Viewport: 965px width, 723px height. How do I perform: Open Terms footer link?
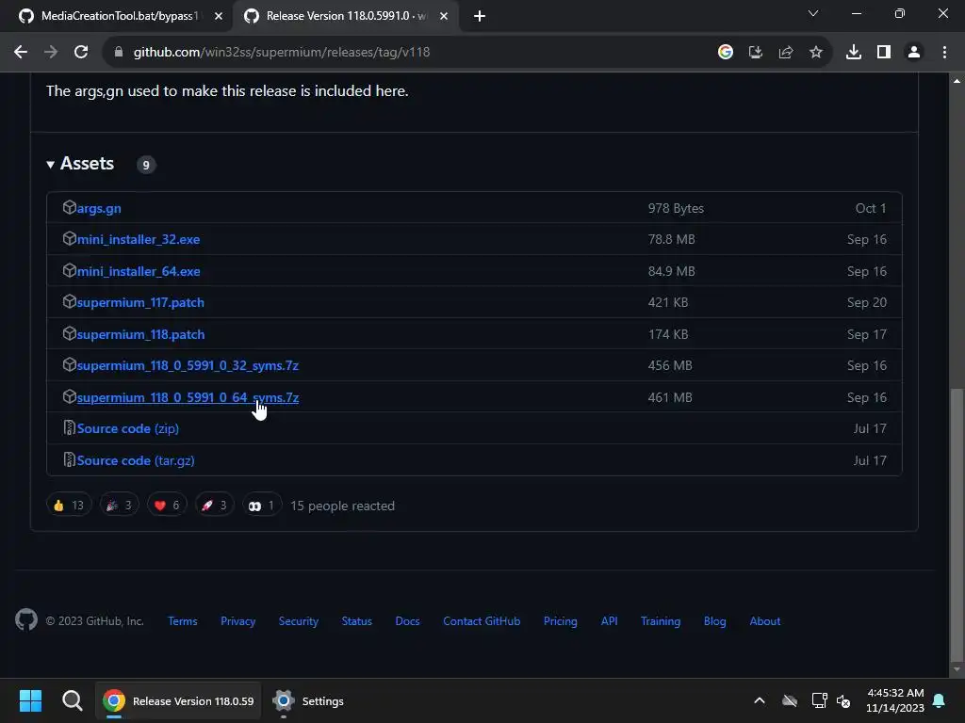(x=183, y=621)
